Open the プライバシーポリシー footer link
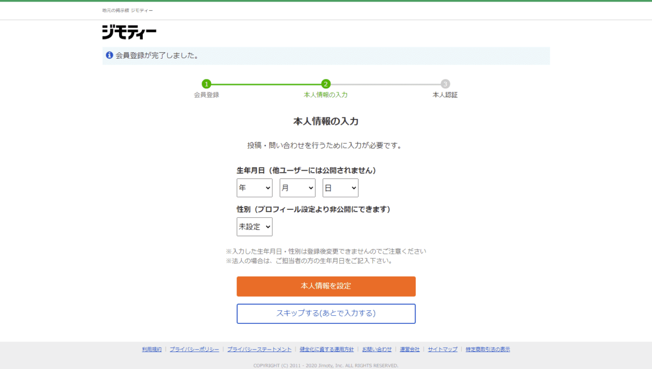 click(x=194, y=349)
